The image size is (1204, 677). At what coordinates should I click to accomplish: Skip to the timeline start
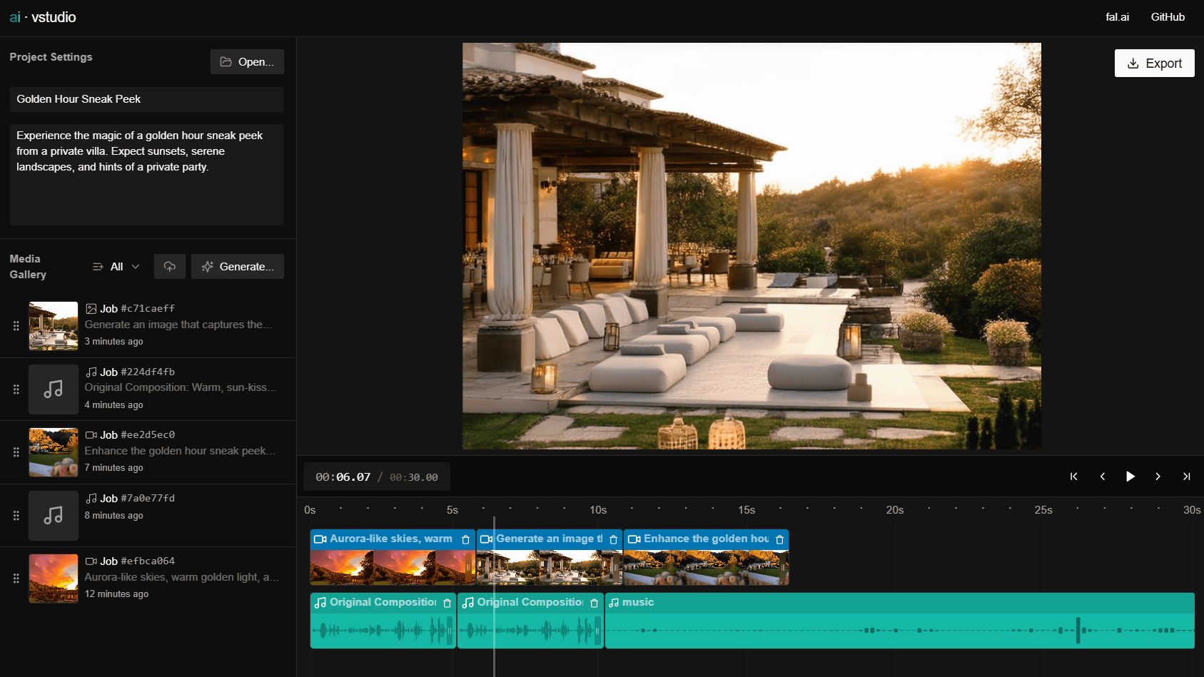[1073, 477]
